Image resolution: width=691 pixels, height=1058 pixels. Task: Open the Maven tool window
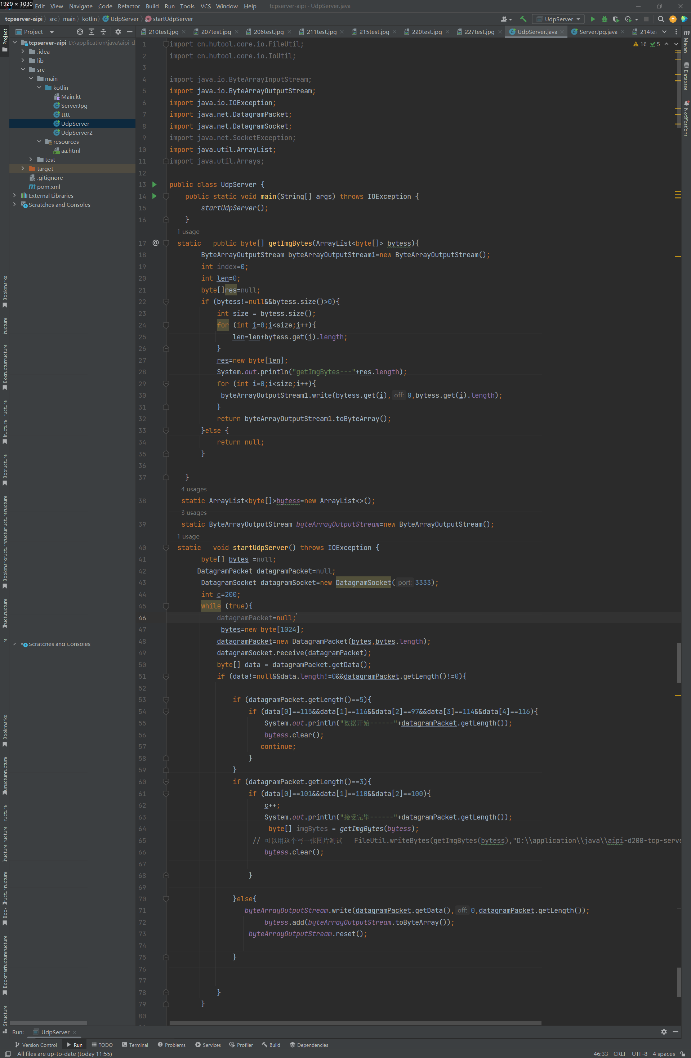[686, 42]
